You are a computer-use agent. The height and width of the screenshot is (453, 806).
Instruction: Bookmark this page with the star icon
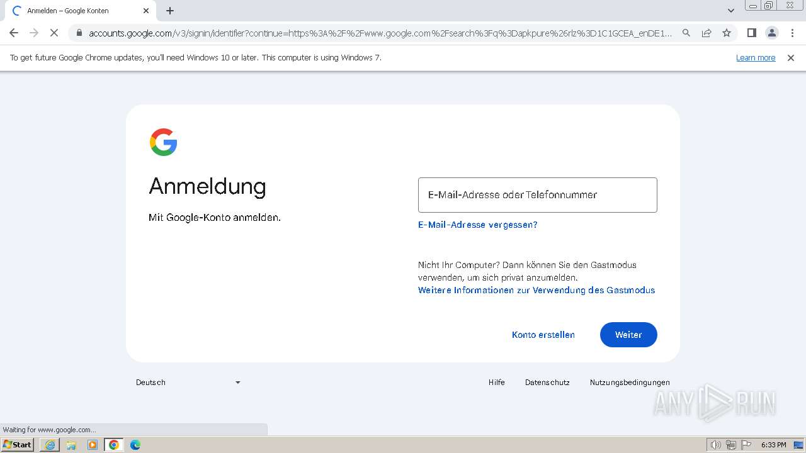pos(727,33)
